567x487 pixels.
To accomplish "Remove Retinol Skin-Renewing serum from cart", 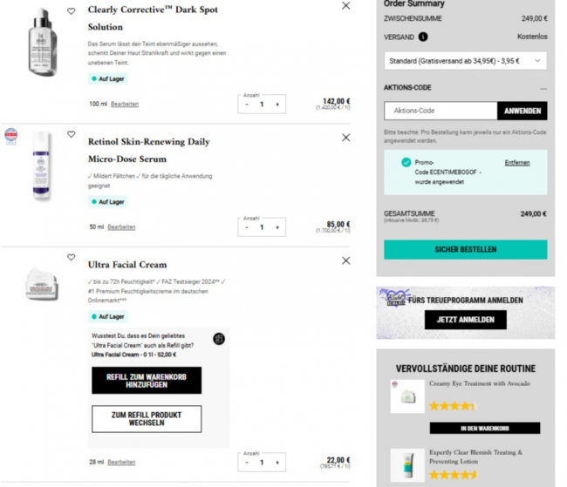I will tap(345, 138).
